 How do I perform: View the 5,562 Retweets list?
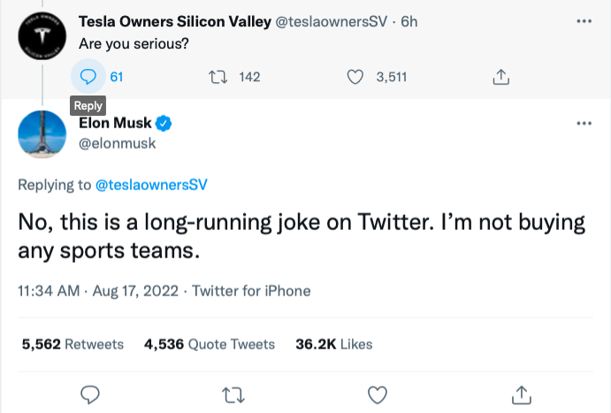[73, 344]
